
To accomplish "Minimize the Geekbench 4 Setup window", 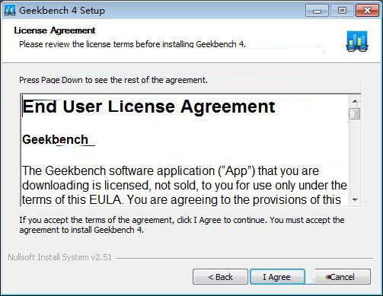I will tap(317, 11).
